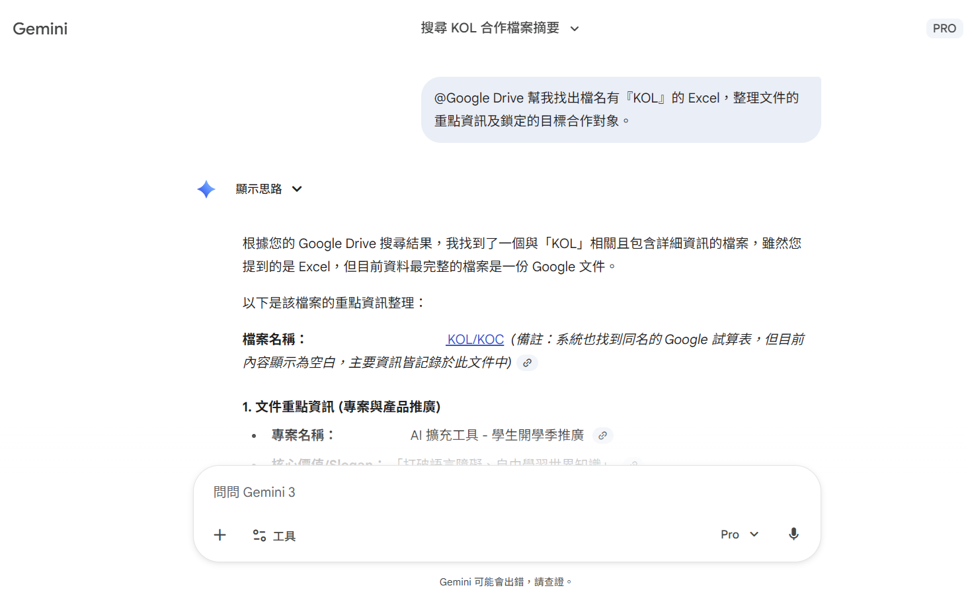Open the 搜尋 KOL 合作檔案摘要 title menu
This screenshot has width=966, height=600.
pyautogui.click(x=489, y=28)
